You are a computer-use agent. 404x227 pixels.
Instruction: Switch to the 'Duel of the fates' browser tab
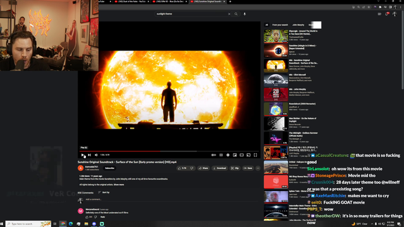(x=131, y=1)
